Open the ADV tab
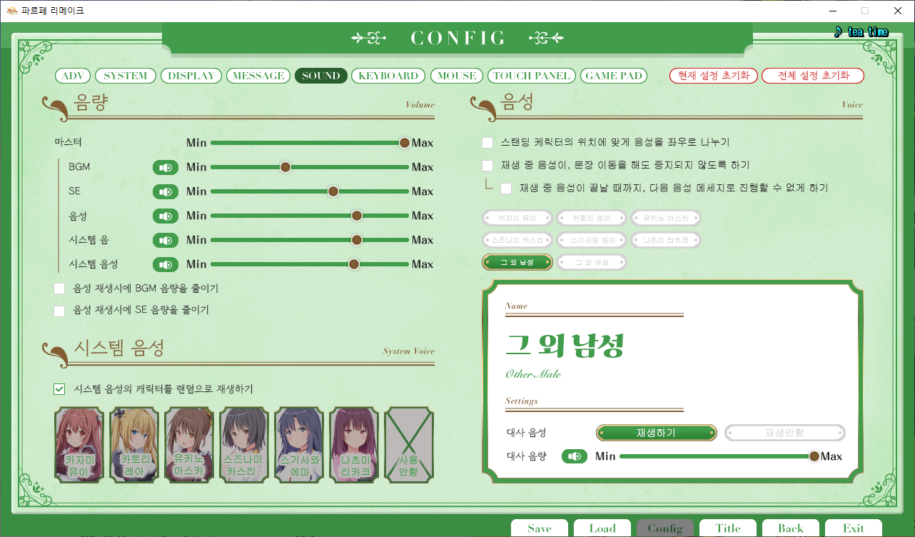Image resolution: width=915 pixels, height=537 pixels. coord(74,76)
